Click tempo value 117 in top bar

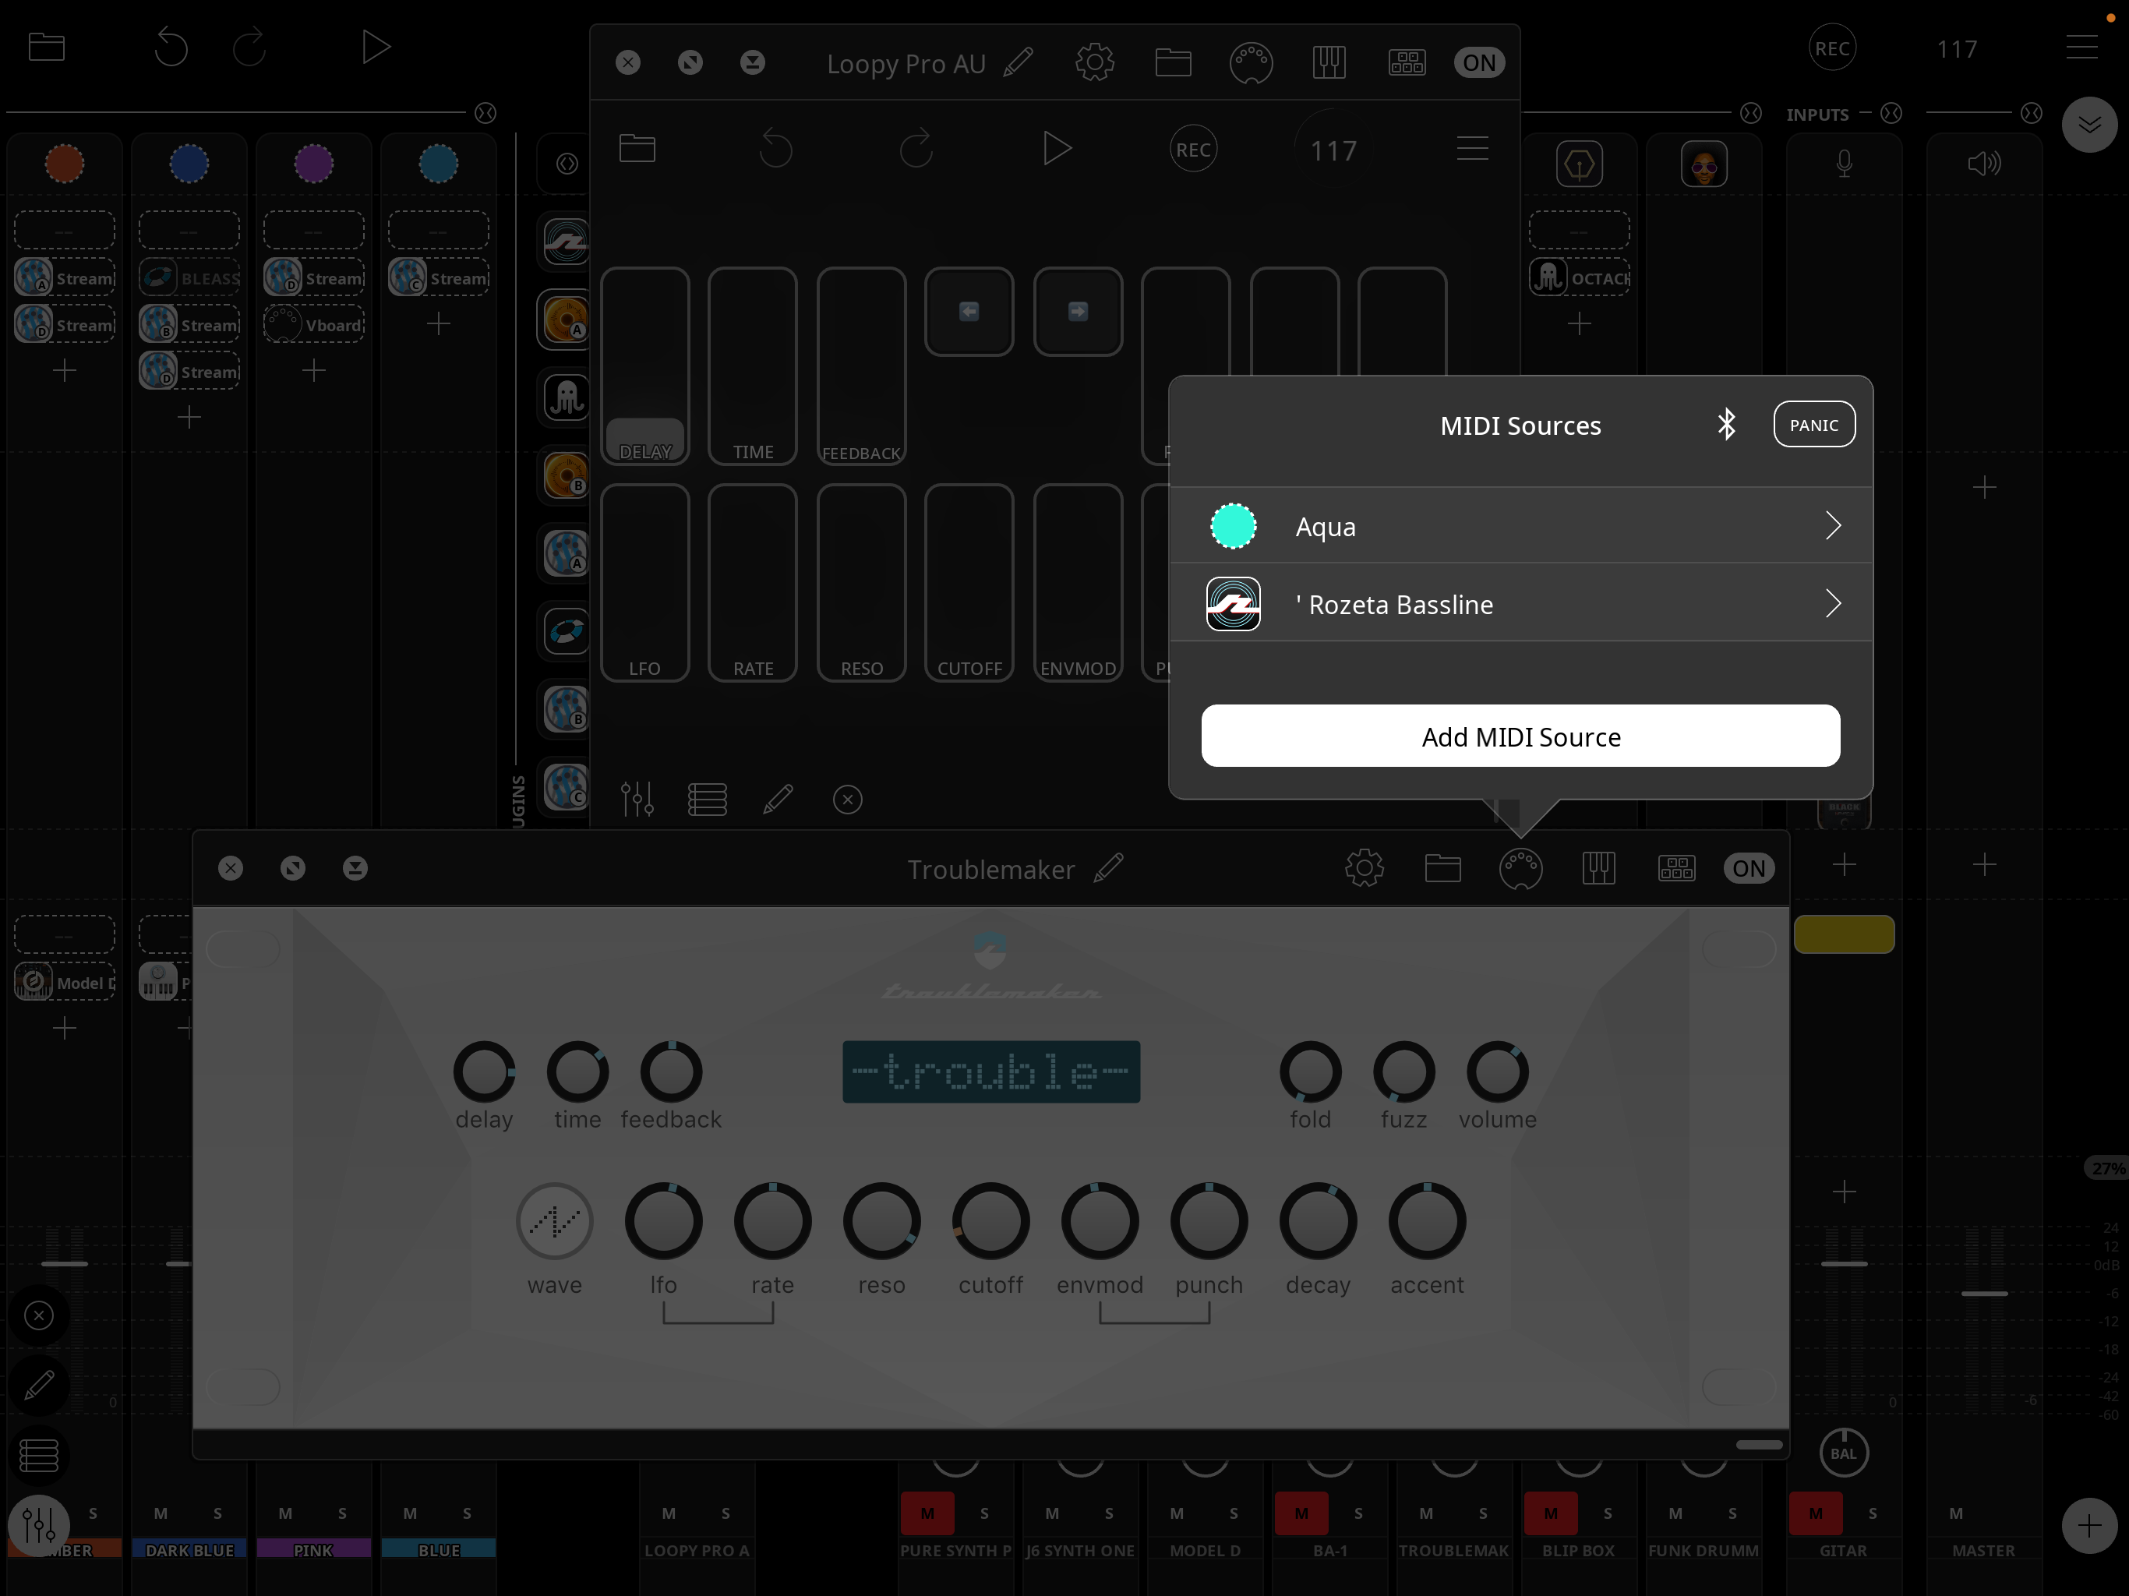tap(1956, 49)
